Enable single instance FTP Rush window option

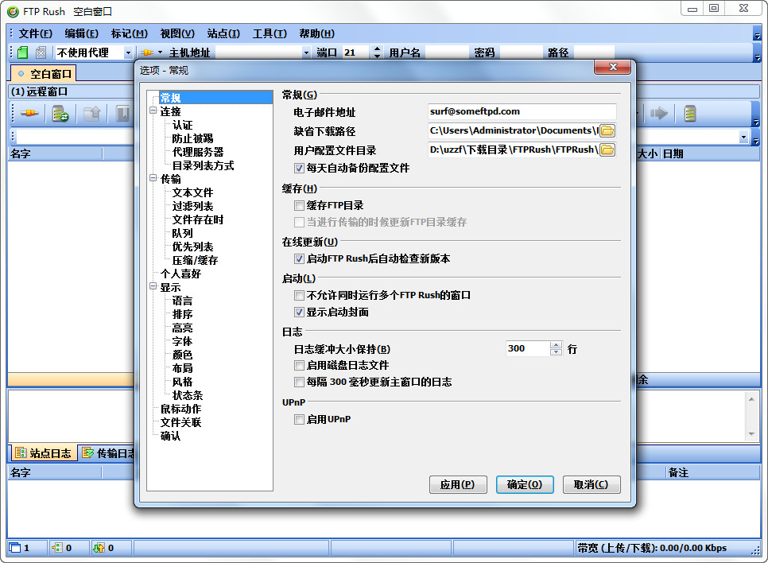point(299,295)
